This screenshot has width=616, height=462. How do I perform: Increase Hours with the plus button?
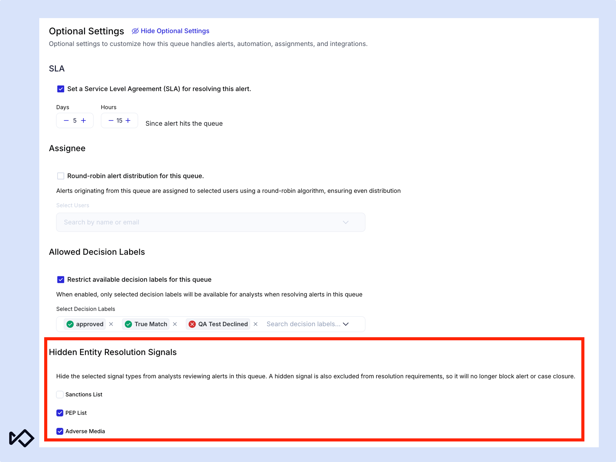128,120
